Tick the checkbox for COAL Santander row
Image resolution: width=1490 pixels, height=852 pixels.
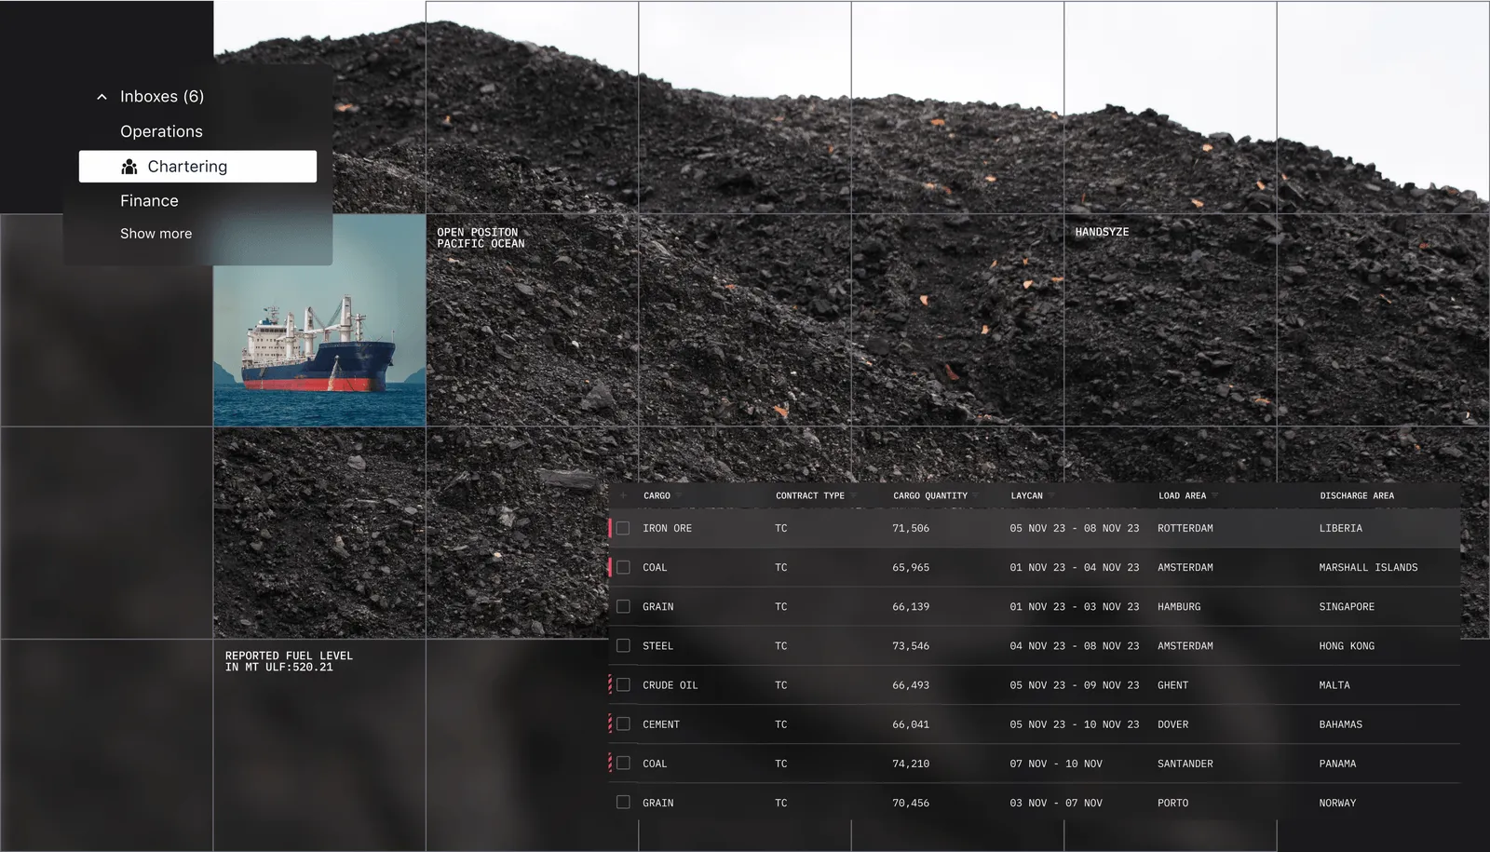pos(623,763)
